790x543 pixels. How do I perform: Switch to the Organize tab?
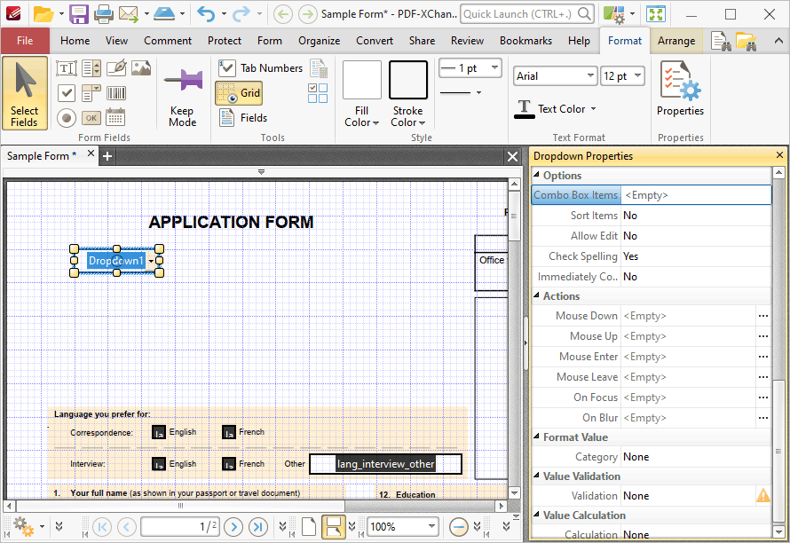coord(319,41)
